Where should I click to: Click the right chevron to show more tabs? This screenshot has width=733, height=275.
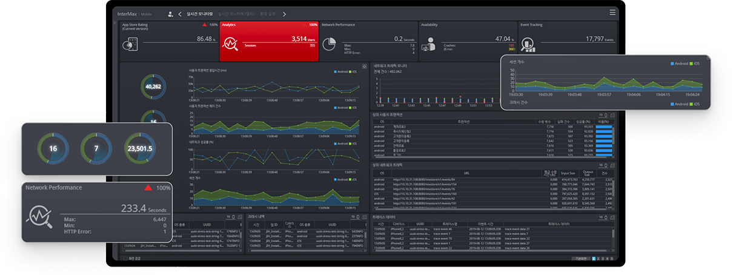(x=284, y=14)
